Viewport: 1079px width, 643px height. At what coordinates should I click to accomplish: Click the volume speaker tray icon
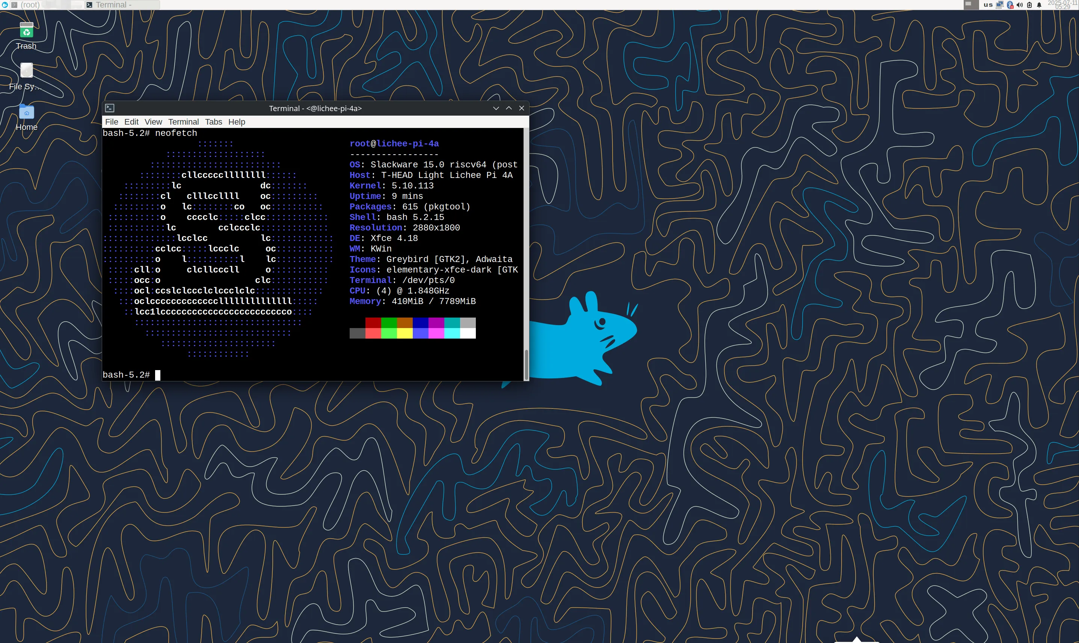[x=1020, y=5]
